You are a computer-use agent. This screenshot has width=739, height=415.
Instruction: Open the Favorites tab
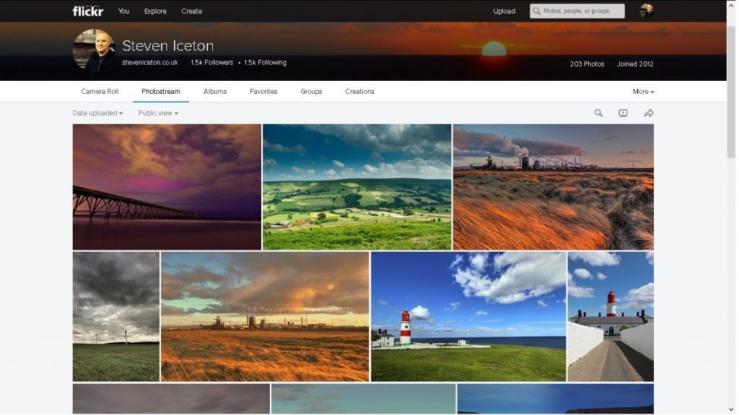coord(263,92)
